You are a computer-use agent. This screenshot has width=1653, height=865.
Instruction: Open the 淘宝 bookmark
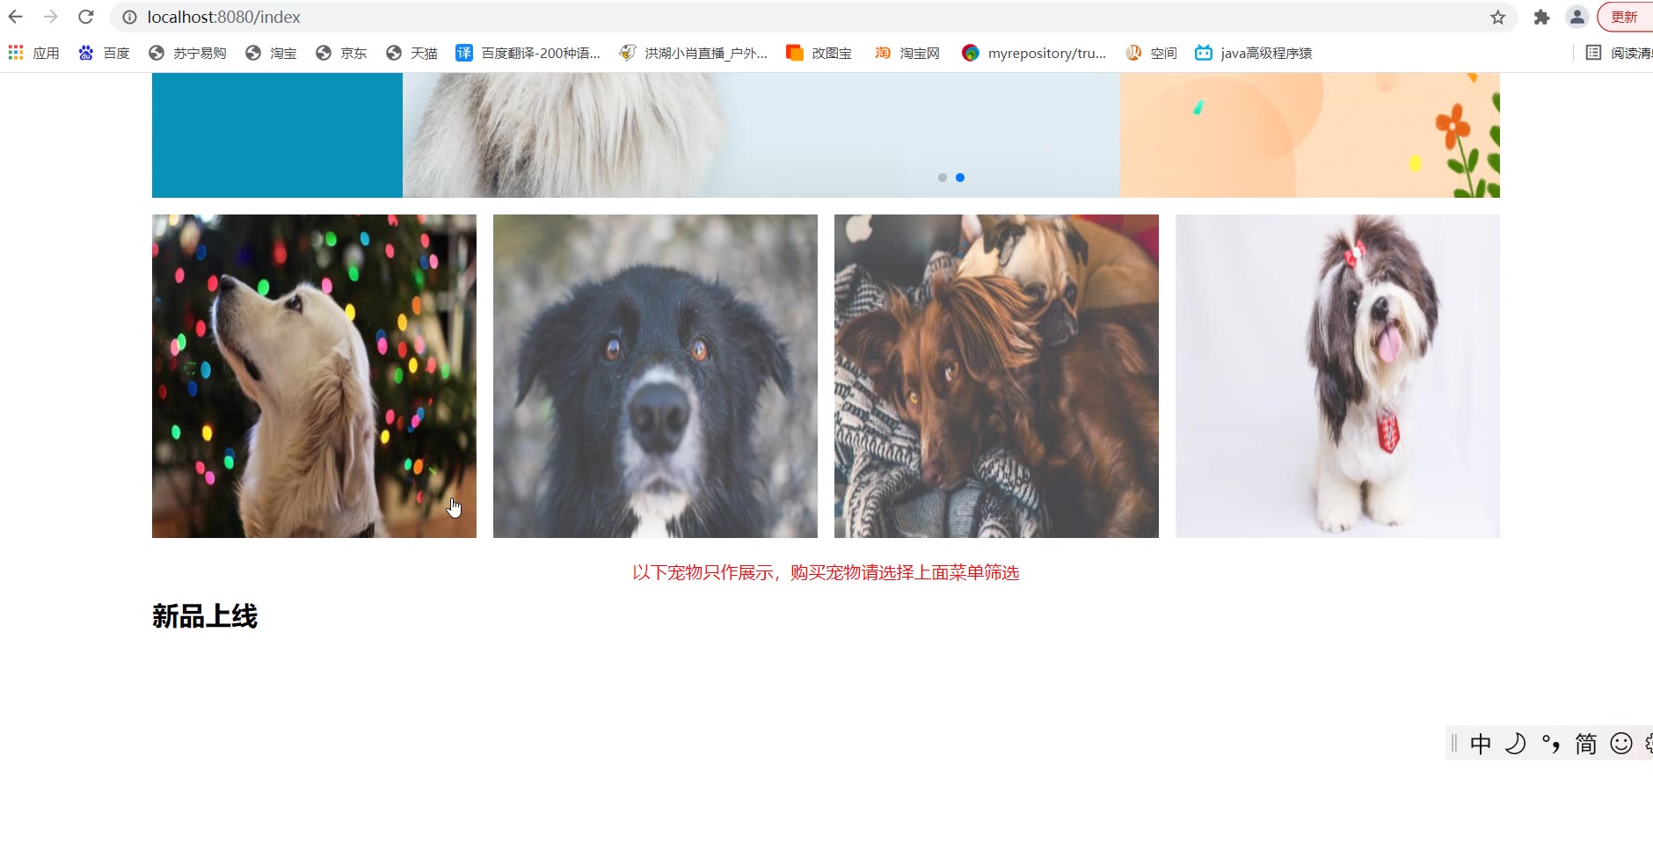click(x=271, y=54)
